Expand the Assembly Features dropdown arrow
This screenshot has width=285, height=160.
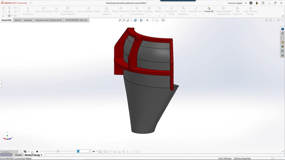149,16
